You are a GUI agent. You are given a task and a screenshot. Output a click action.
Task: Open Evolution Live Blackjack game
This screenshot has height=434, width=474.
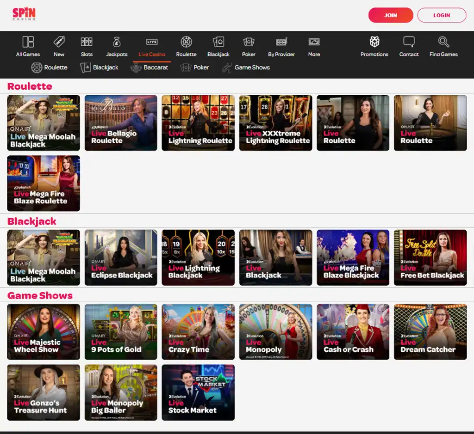pos(276,257)
